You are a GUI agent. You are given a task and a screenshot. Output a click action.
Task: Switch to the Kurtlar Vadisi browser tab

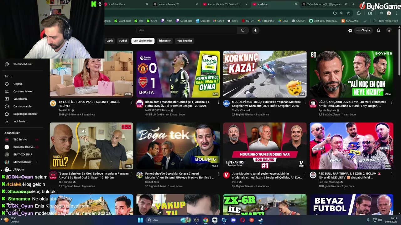tap(225, 4)
